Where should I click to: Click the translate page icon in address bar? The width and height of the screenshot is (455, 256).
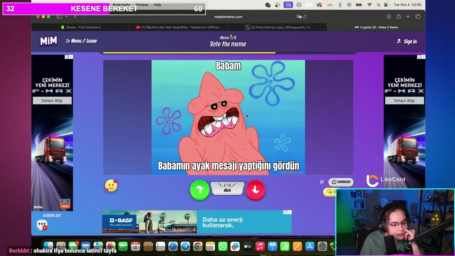tap(299, 17)
